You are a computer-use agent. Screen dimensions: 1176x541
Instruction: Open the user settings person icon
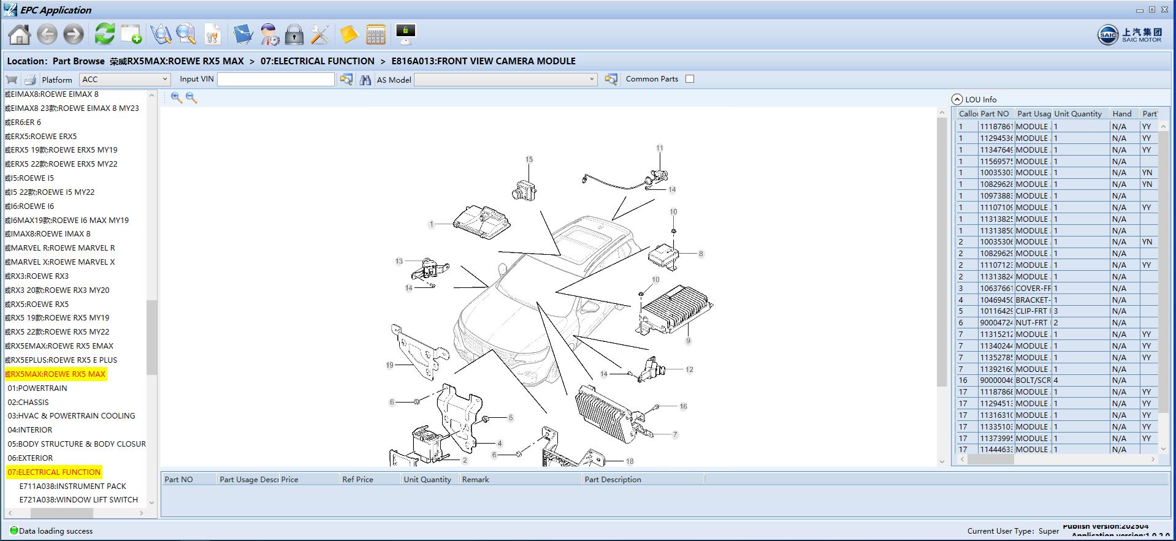[269, 34]
